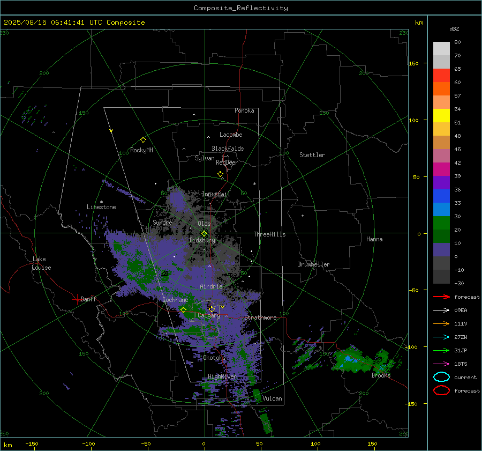Click the Sundre town label

tap(162, 222)
